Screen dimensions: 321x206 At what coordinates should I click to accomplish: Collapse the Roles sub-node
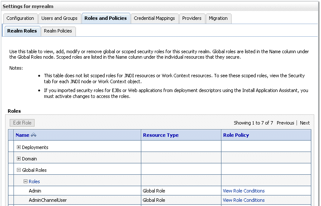[x=25, y=182]
